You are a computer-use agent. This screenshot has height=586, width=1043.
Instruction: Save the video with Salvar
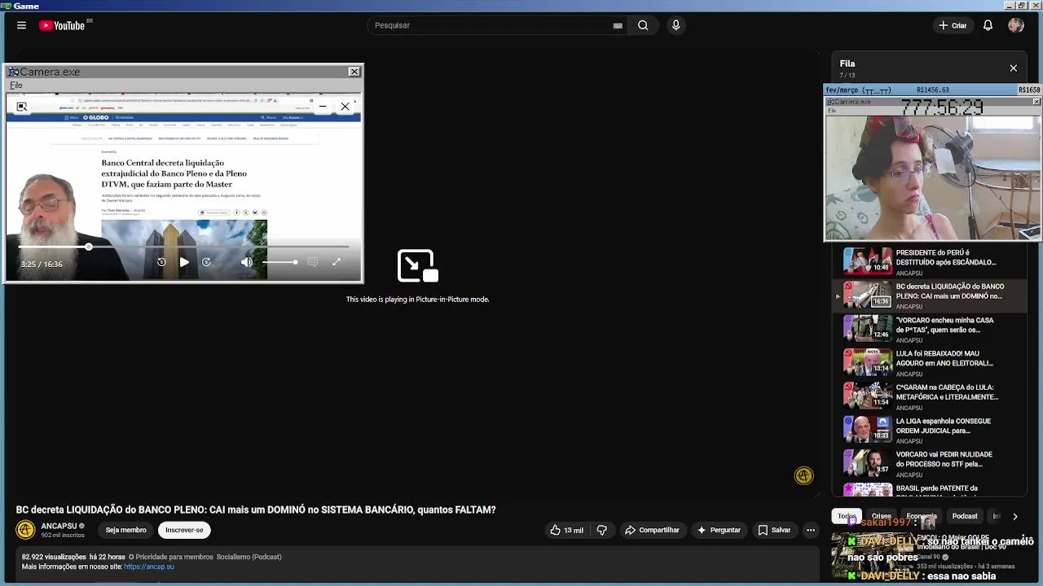click(774, 530)
